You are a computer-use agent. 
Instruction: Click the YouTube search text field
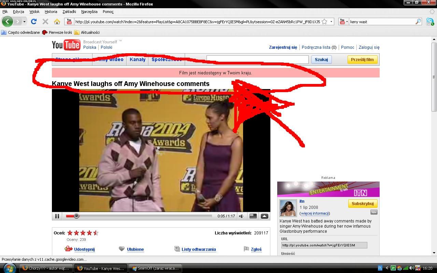[x=257, y=59]
